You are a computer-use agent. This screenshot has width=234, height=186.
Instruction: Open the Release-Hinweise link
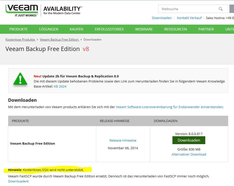tap(123, 140)
